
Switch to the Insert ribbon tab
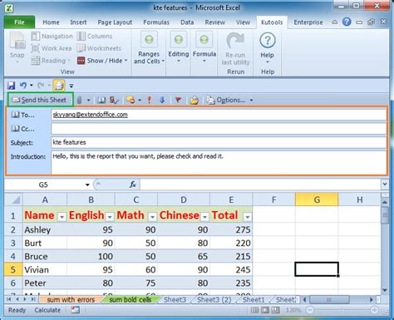[x=78, y=22]
